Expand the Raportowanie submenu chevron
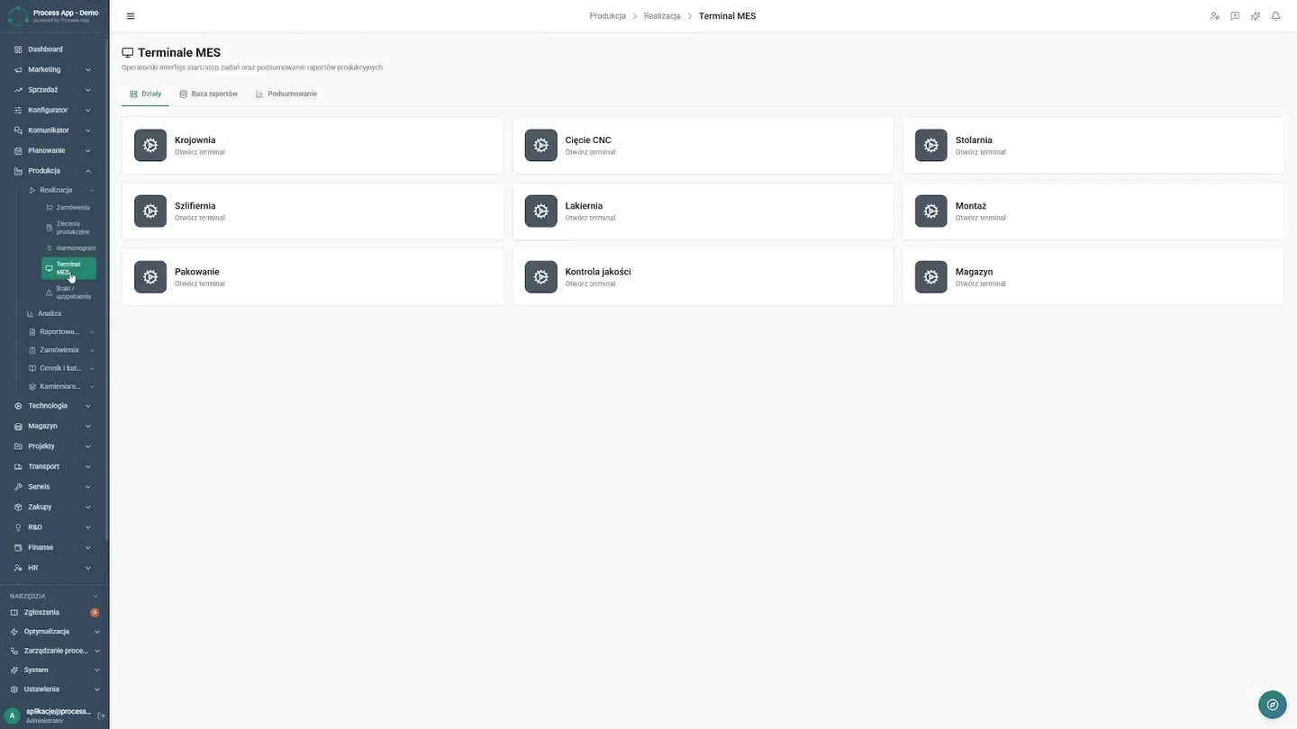Viewport: 1297px width, 729px height. [92, 332]
